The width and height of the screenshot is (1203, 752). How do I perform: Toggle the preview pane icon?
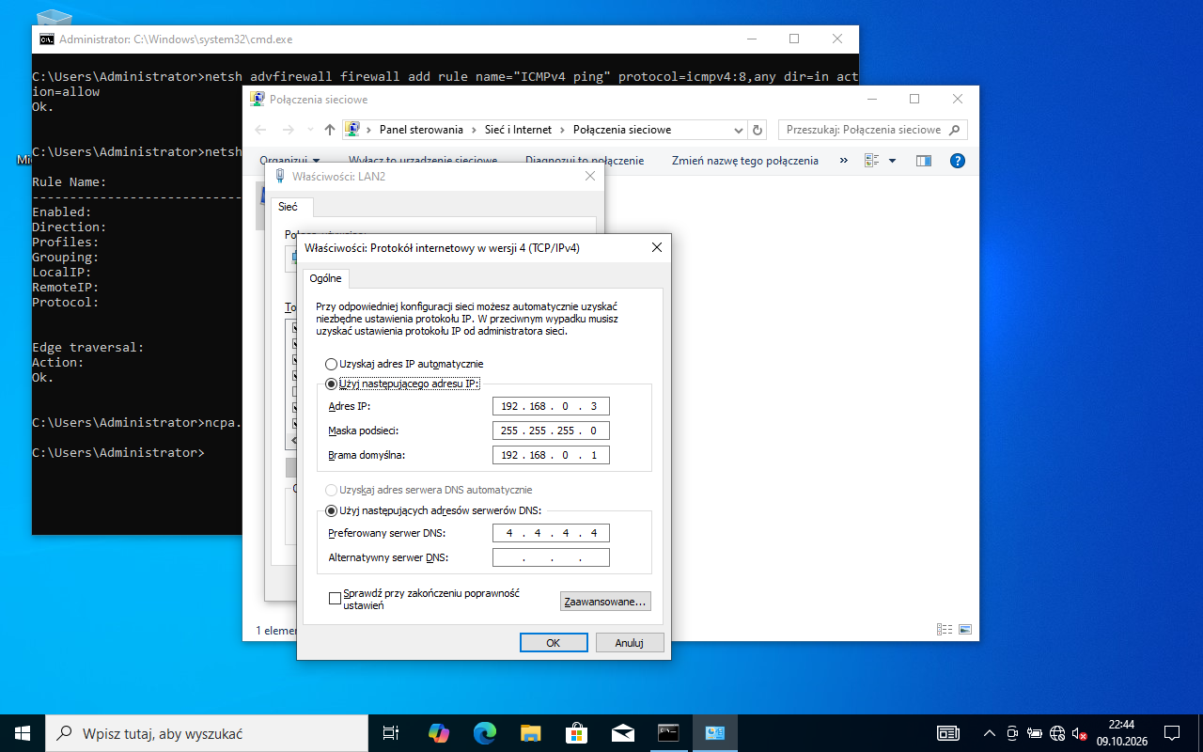tap(923, 161)
